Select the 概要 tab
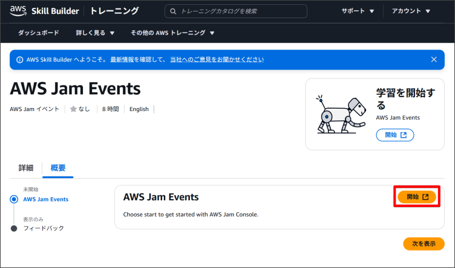The image size is (455, 268). pyautogui.click(x=58, y=168)
